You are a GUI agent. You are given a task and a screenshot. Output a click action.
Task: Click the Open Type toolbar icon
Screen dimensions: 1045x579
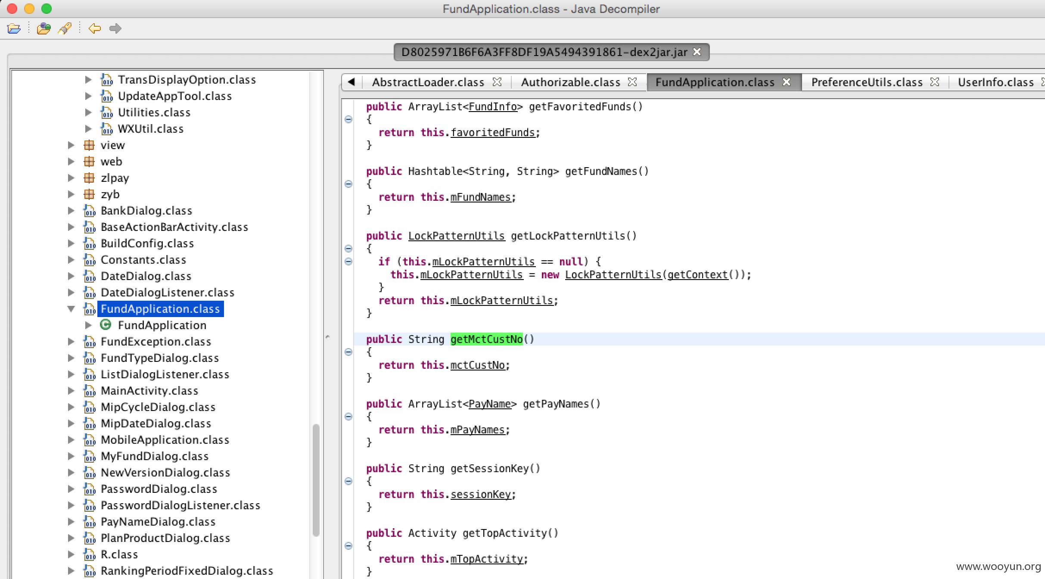44,29
